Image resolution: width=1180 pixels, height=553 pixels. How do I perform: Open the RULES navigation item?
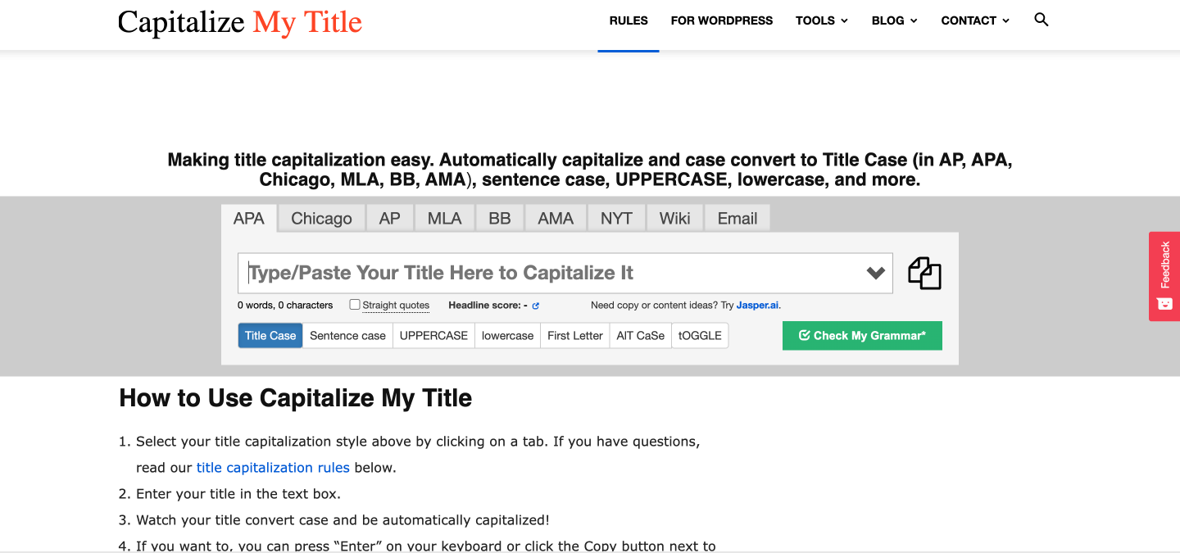click(x=629, y=20)
